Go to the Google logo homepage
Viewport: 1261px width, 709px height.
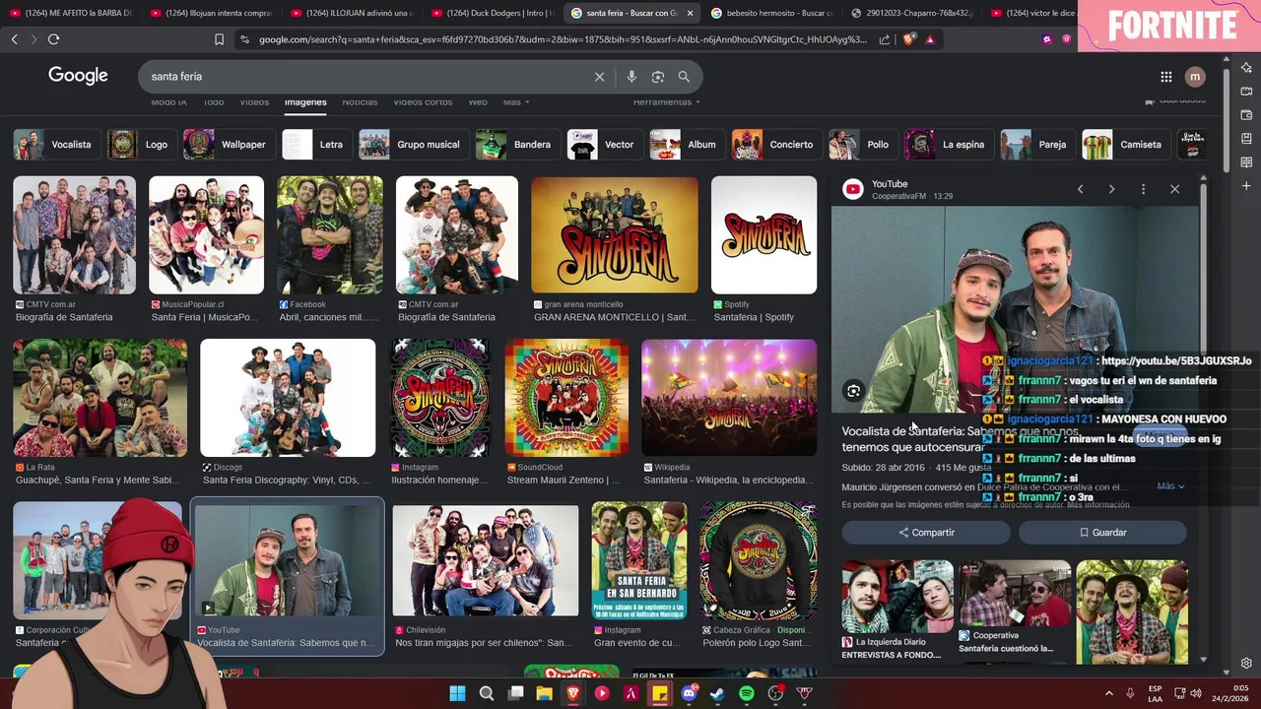pyautogui.click(x=78, y=76)
